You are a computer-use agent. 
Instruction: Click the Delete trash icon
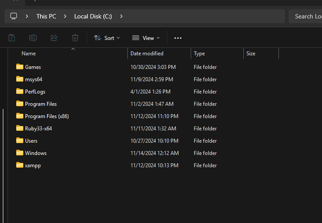[x=75, y=38]
